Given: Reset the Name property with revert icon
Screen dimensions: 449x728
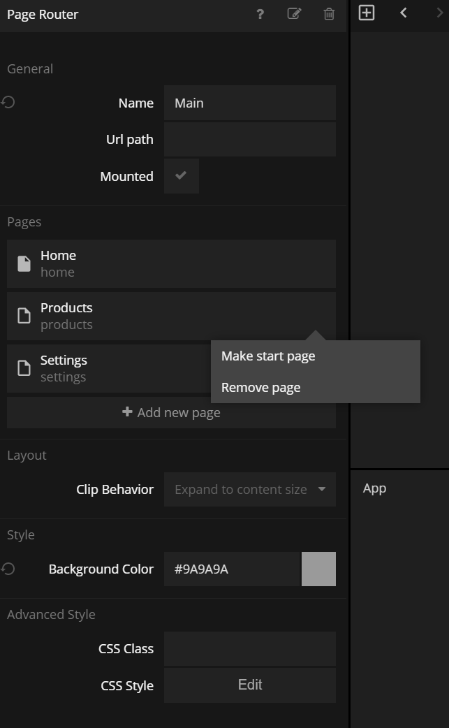Looking at the screenshot, I should 8,103.
